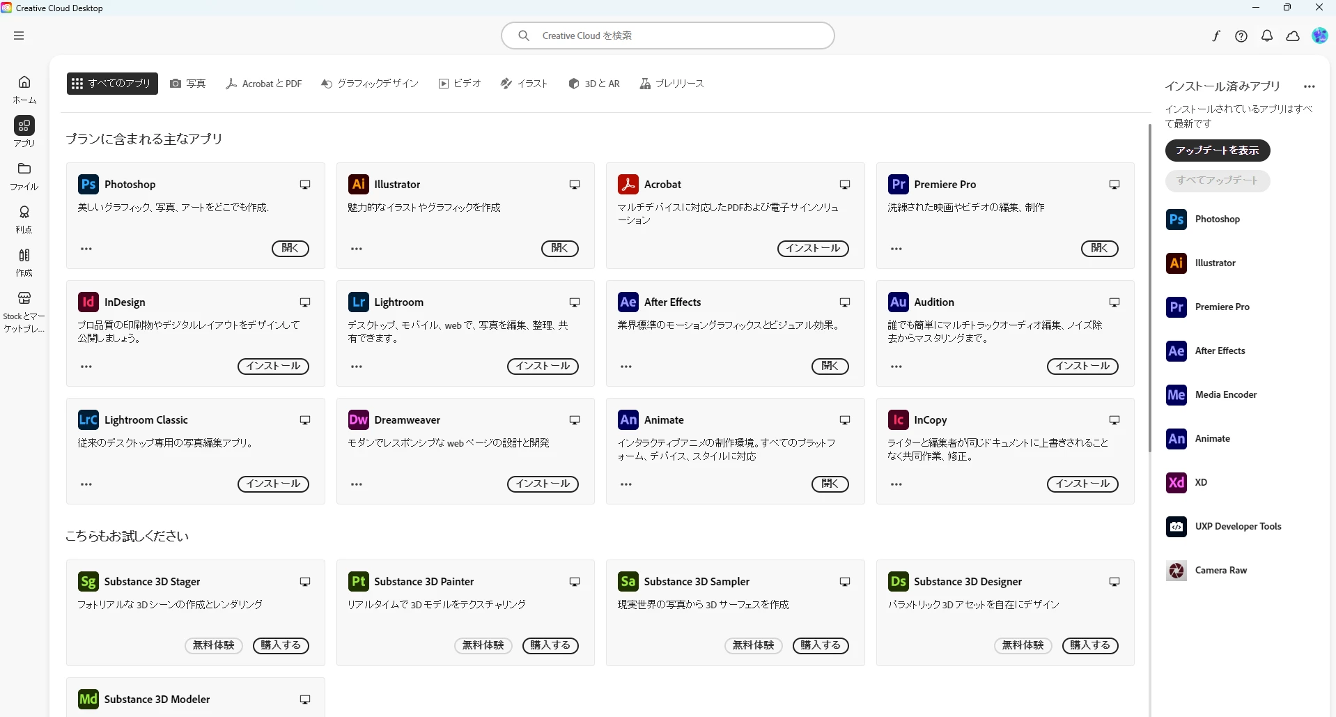Open more options on After Effects card
The width and height of the screenshot is (1336, 717).
626,367
